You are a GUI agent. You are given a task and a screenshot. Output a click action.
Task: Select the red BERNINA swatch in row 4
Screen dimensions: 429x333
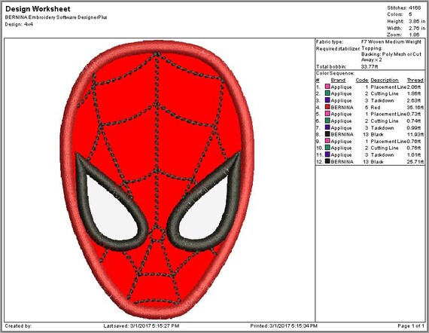tap(327, 107)
